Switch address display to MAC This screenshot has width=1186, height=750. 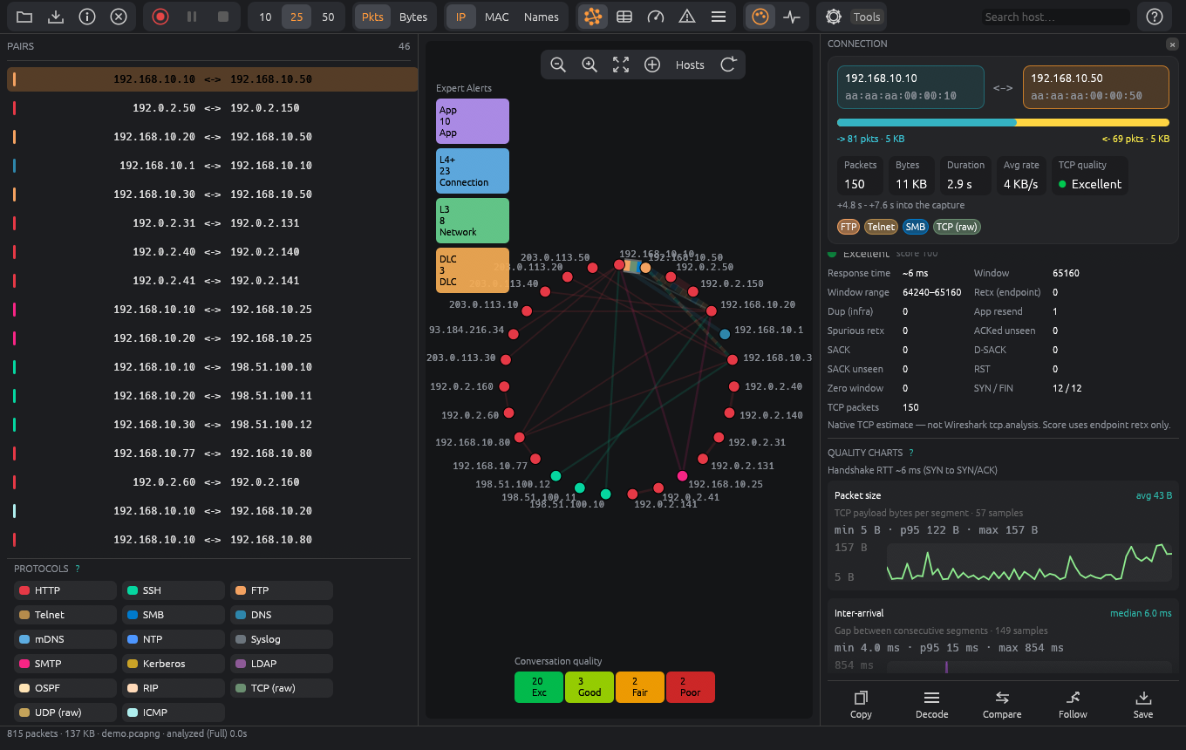click(x=497, y=17)
